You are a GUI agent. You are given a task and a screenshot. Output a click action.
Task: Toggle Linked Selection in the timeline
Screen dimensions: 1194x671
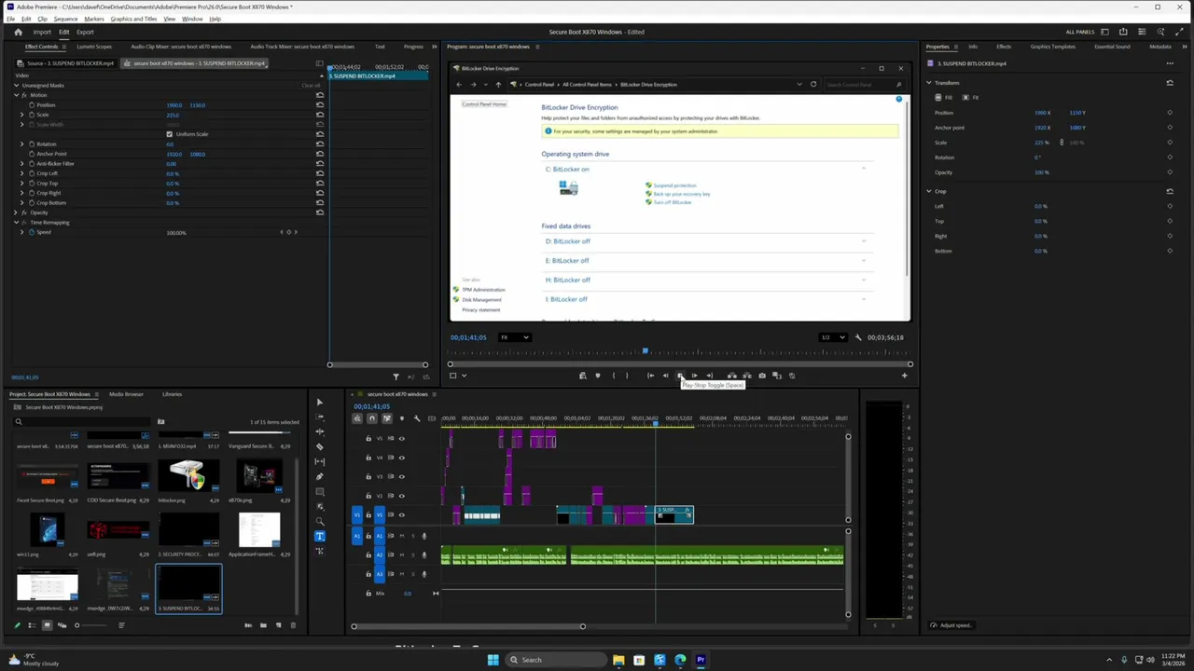coord(387,418)
